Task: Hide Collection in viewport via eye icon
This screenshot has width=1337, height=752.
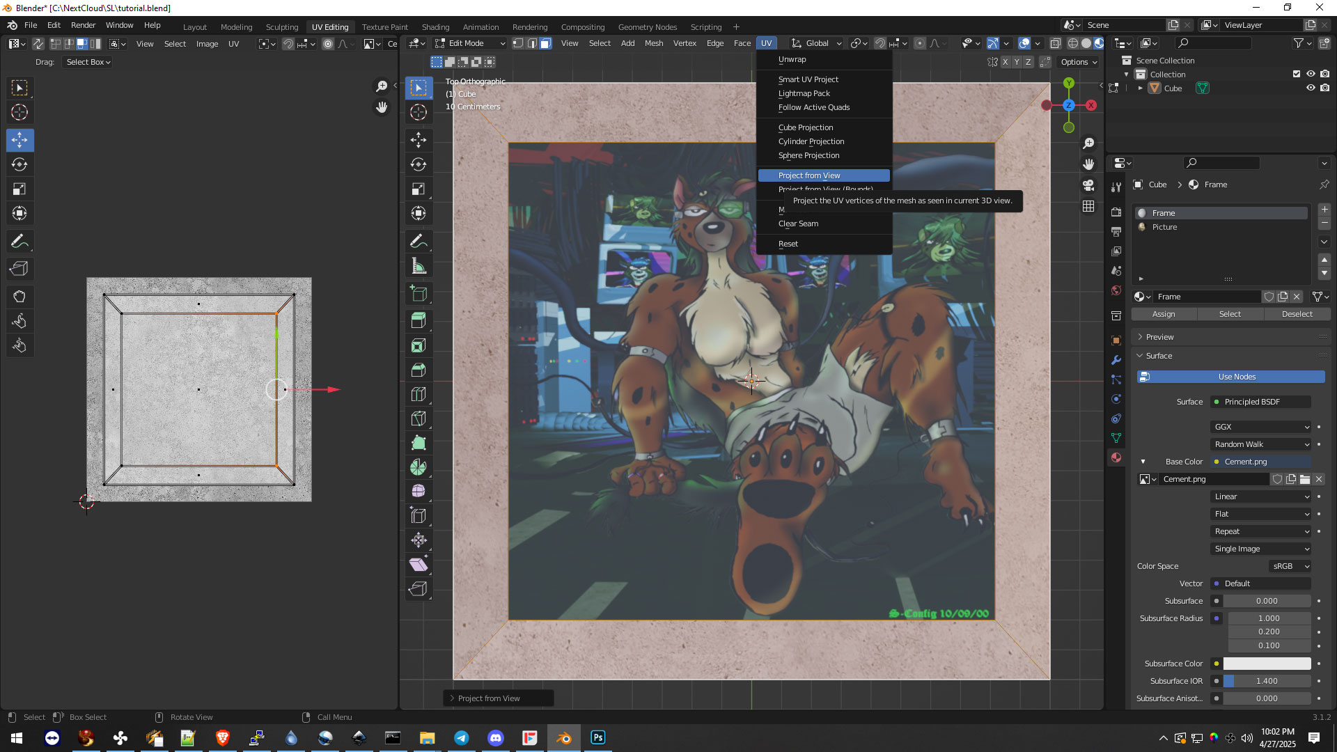Action: (x=1311, y=74)
